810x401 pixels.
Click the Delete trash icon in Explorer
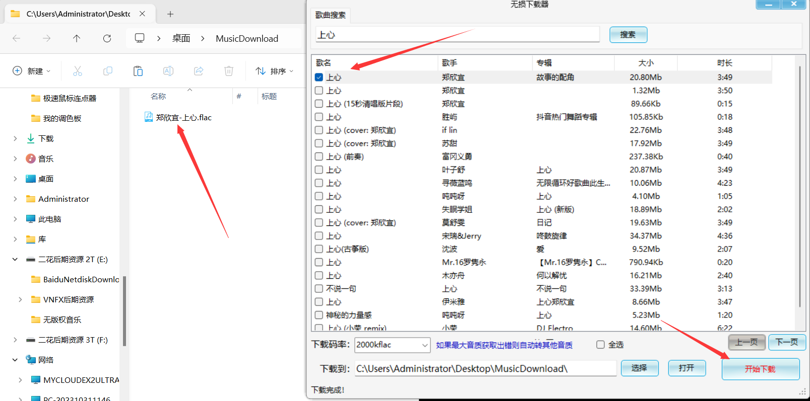(x=229, y=71)
